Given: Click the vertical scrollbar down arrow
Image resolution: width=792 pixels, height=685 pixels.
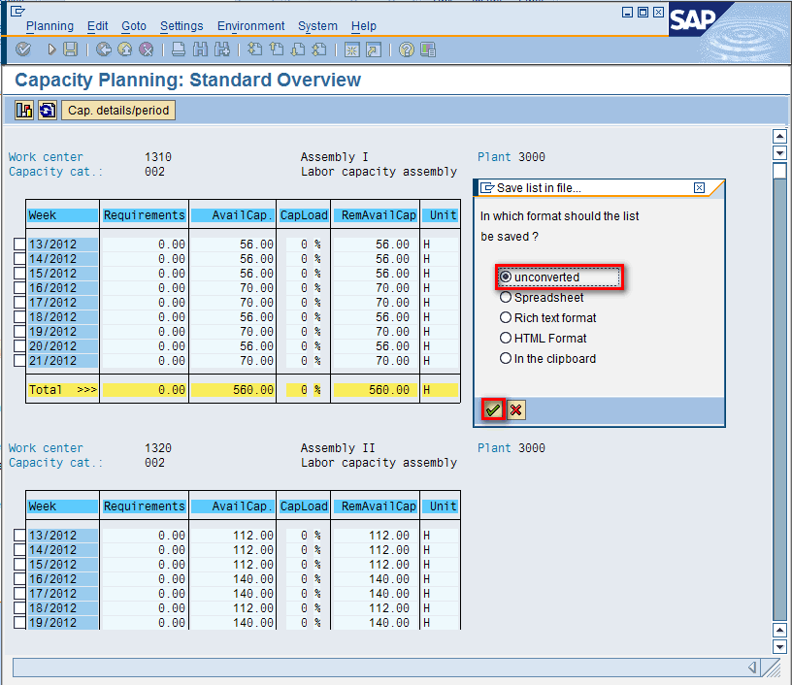Looking at the screenshot, I should [x=778, y=646].
